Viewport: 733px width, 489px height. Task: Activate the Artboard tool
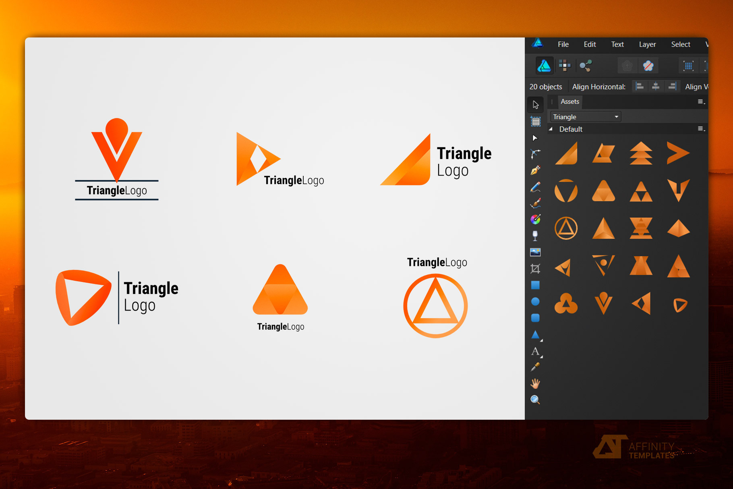536,121
